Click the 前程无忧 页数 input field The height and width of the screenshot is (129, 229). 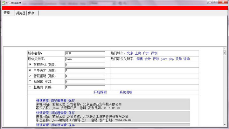(x=85, y=64)
